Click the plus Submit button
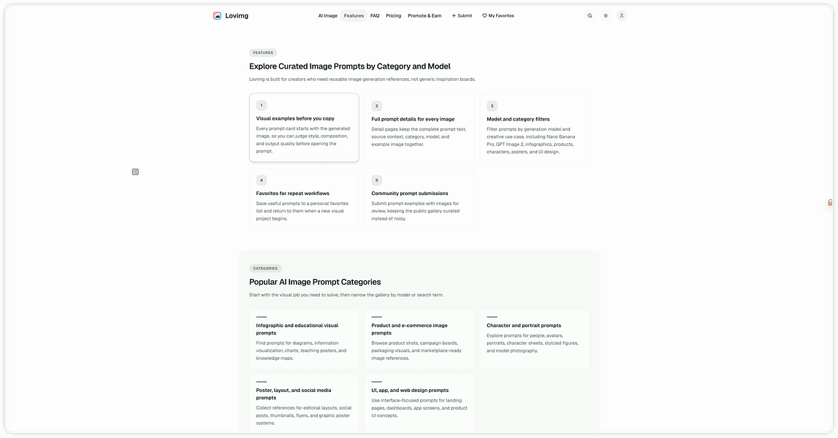This screenshot has height=438, width=838. click(462, 15)
